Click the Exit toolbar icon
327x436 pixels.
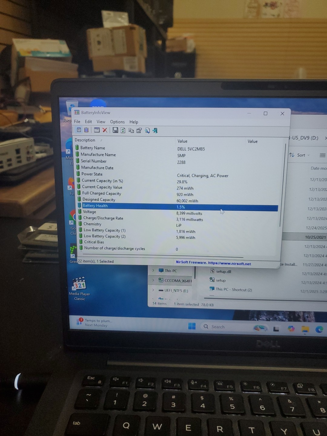click(155, 131)
